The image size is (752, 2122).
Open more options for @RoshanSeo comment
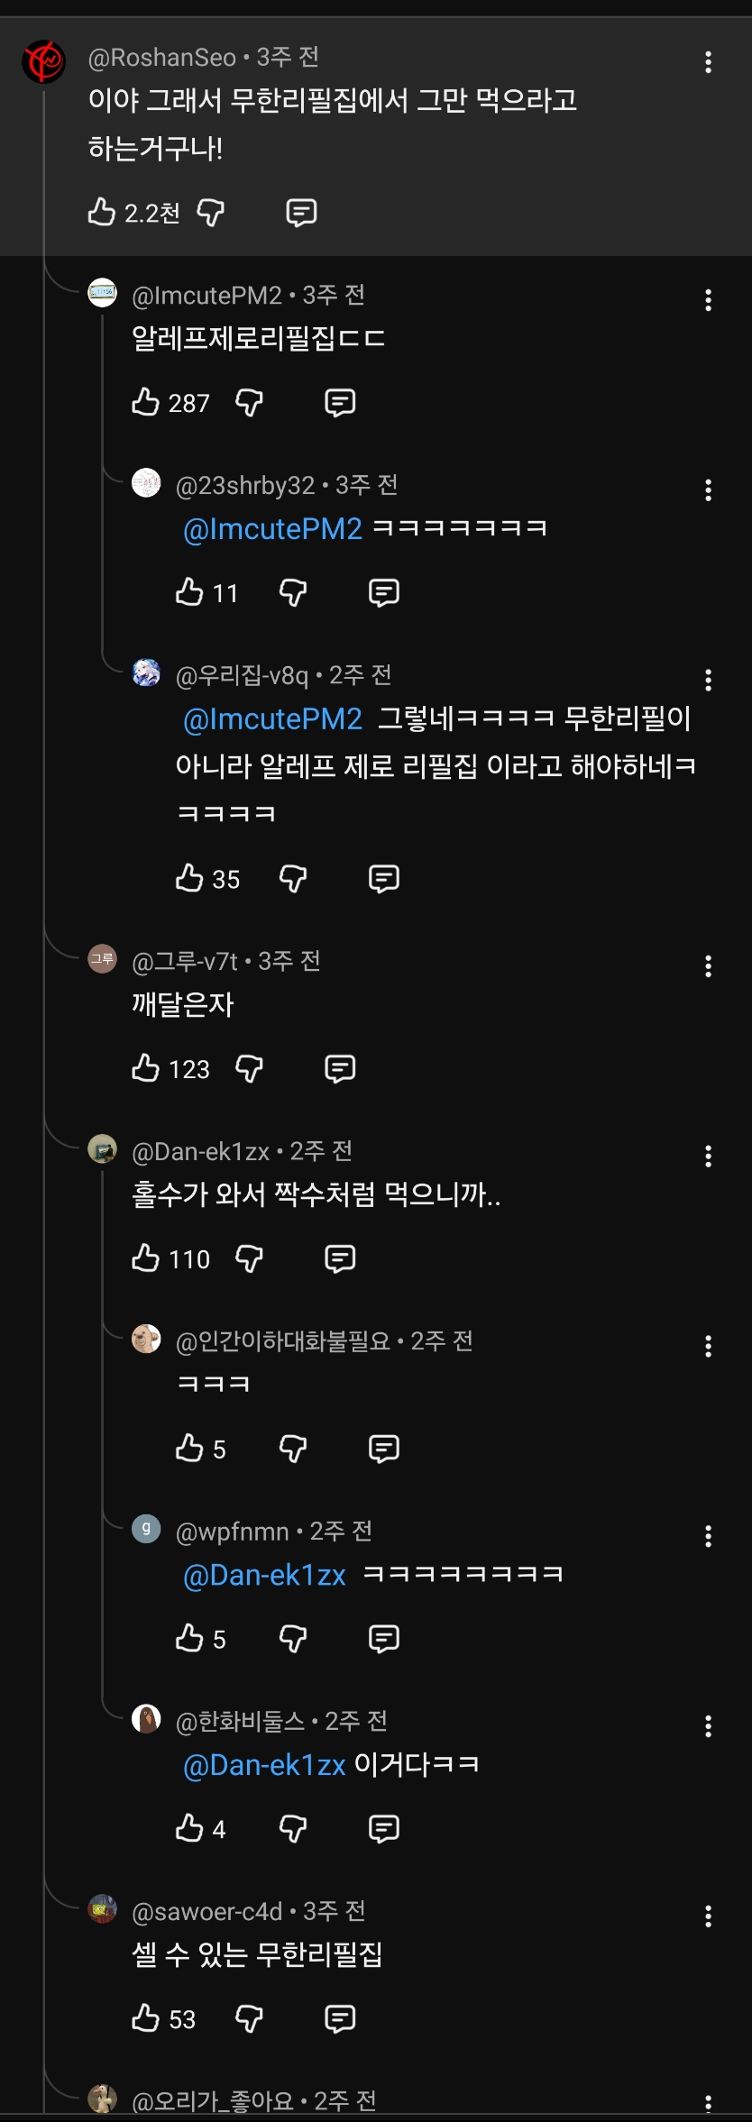coord(709,62)
